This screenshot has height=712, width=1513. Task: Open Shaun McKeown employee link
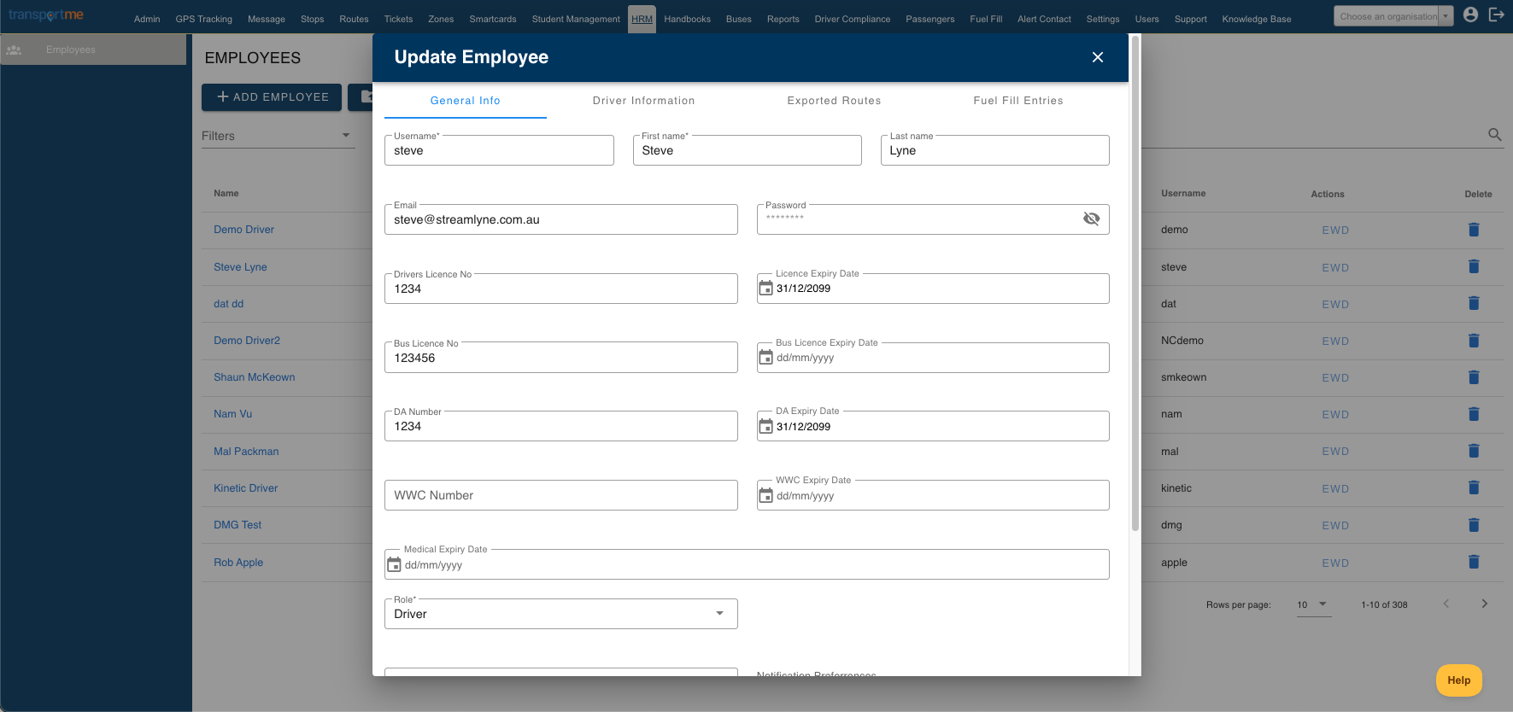(255, 377)
